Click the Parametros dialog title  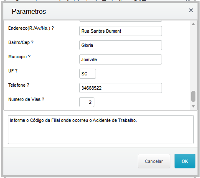tap(29, 11)
